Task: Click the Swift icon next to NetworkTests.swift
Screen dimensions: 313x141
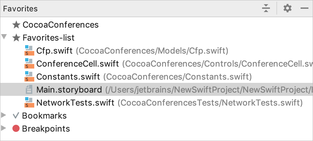Action: (x=29, y=102)
